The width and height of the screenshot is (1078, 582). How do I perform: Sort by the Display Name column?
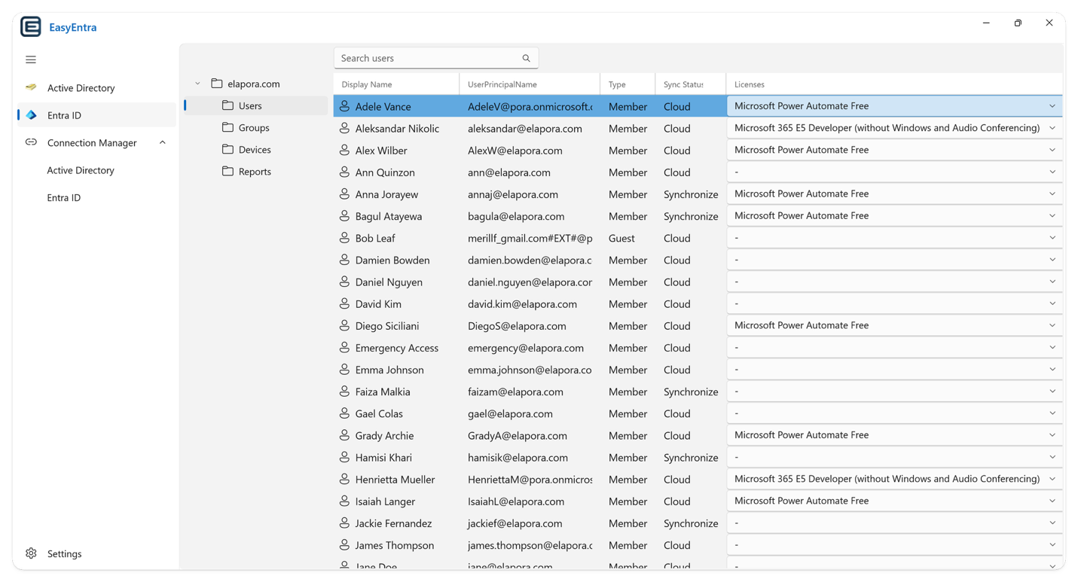click(396, 84)
